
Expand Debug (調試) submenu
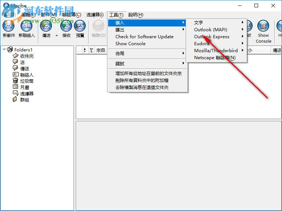coord(147,64)
